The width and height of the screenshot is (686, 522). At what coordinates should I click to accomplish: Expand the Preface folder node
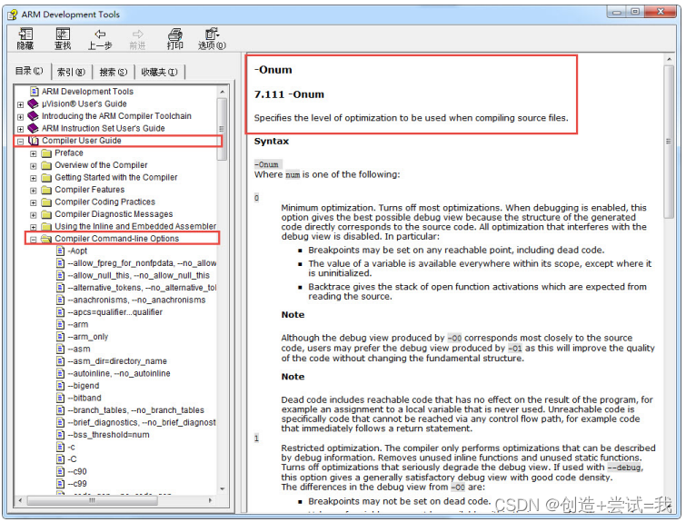(x=34, y=153)
